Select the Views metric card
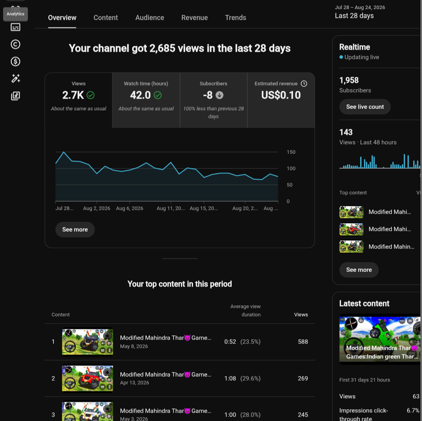 pos(79,100)
